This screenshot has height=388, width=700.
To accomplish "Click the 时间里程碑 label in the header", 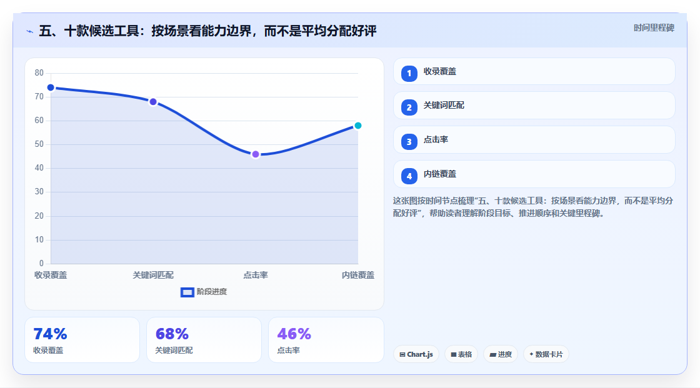I will click(654, 27).
